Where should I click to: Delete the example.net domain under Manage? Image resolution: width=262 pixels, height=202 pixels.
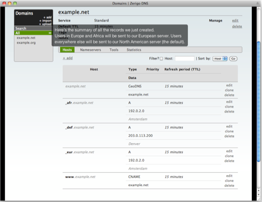point(237,26)
